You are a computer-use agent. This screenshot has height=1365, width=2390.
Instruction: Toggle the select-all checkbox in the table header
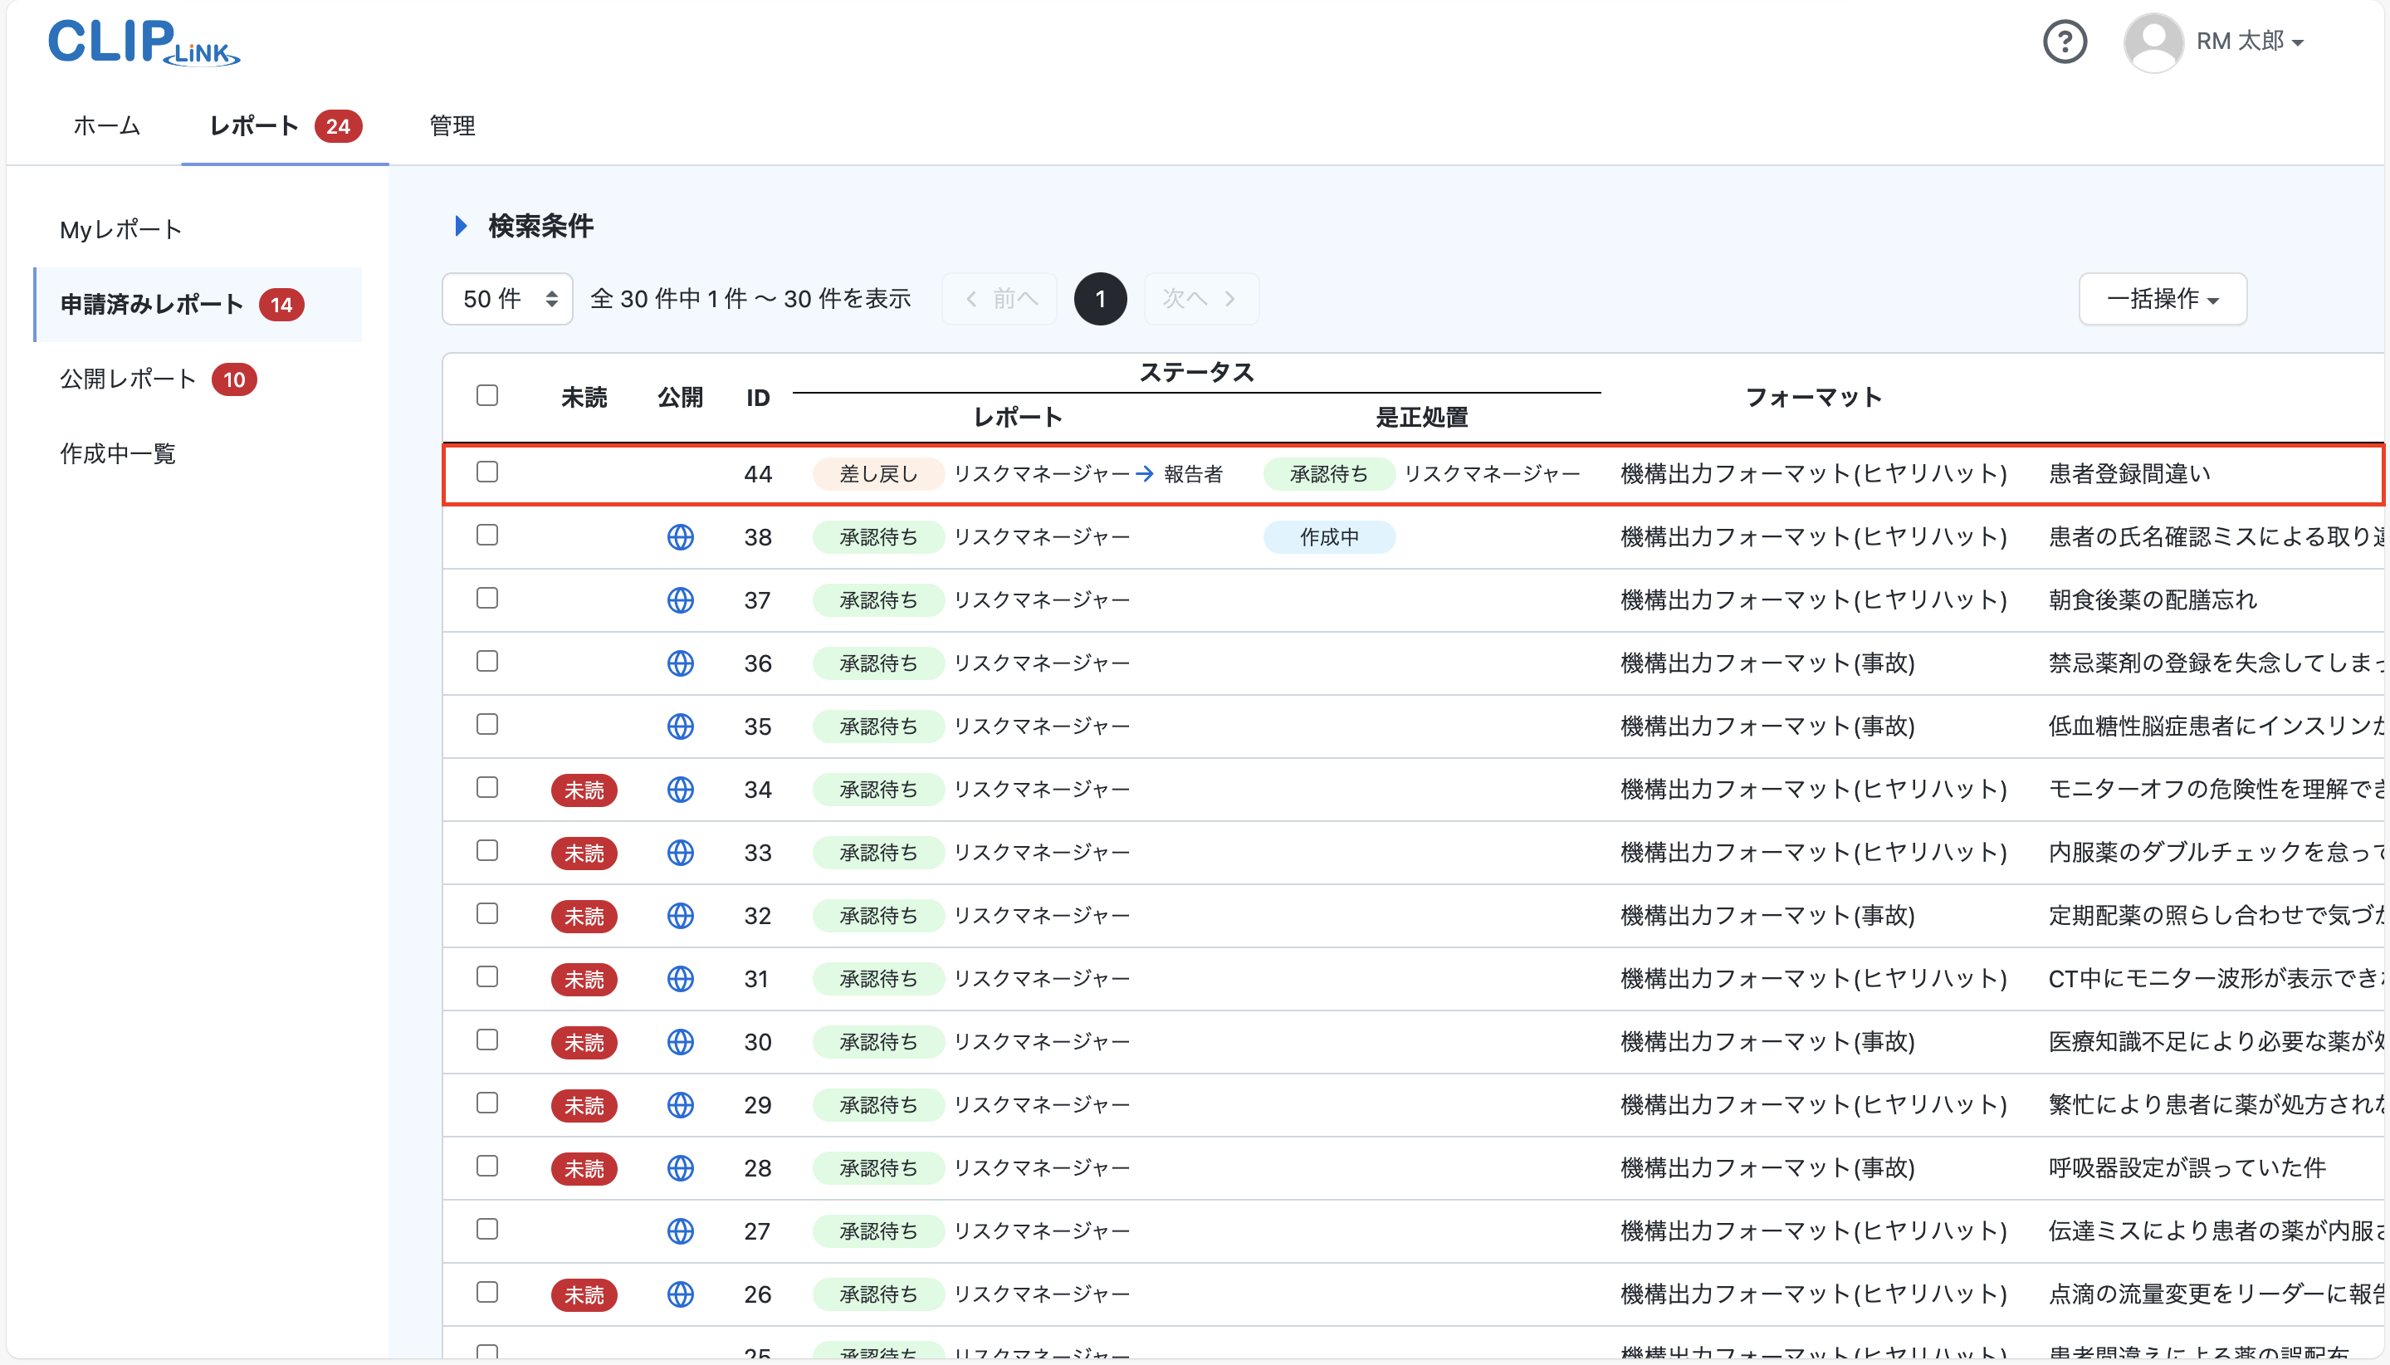click(x=487, y=395)
